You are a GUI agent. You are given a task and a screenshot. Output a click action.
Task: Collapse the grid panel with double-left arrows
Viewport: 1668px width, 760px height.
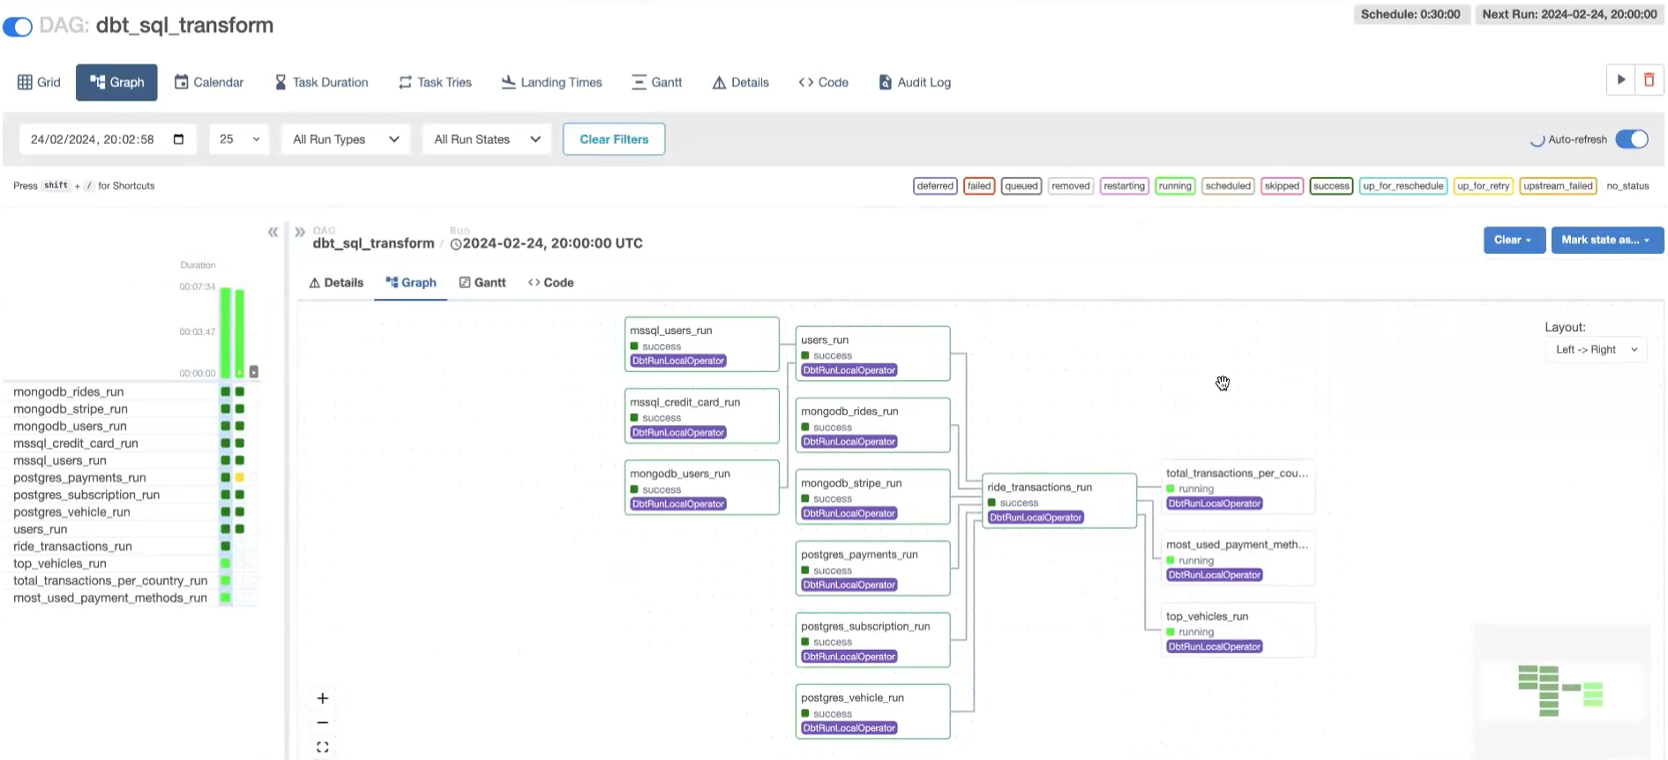pos(273,232)
